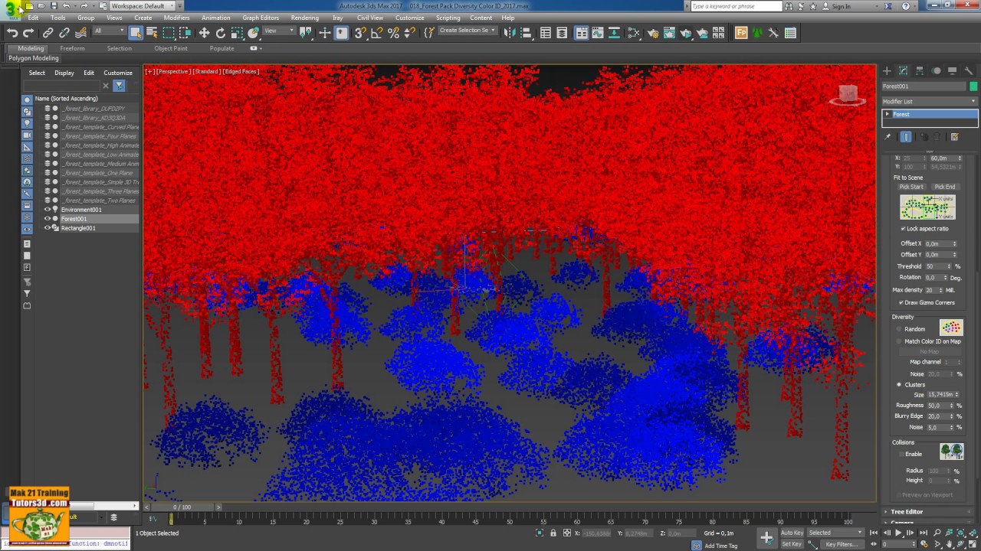Screen dimensions: 981x551
Task: Open ribbon options dropdown beside Populate
Action: click(x=255, y=48)
